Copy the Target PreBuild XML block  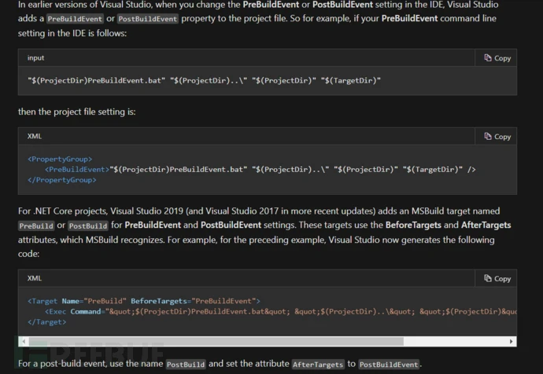click(497, 279)
